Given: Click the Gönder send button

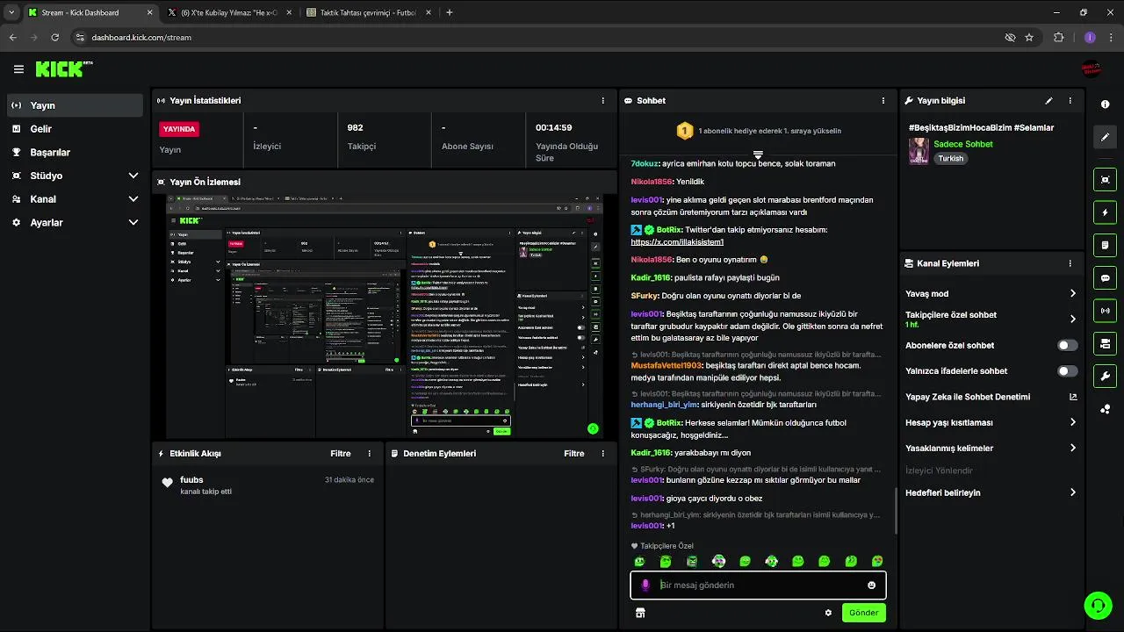Looking at the screenshot, I should coord(863,613).
